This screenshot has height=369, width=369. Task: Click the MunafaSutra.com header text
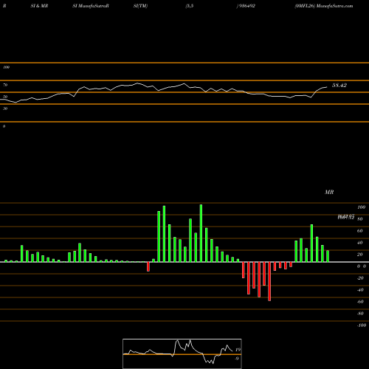coord(334,6)
